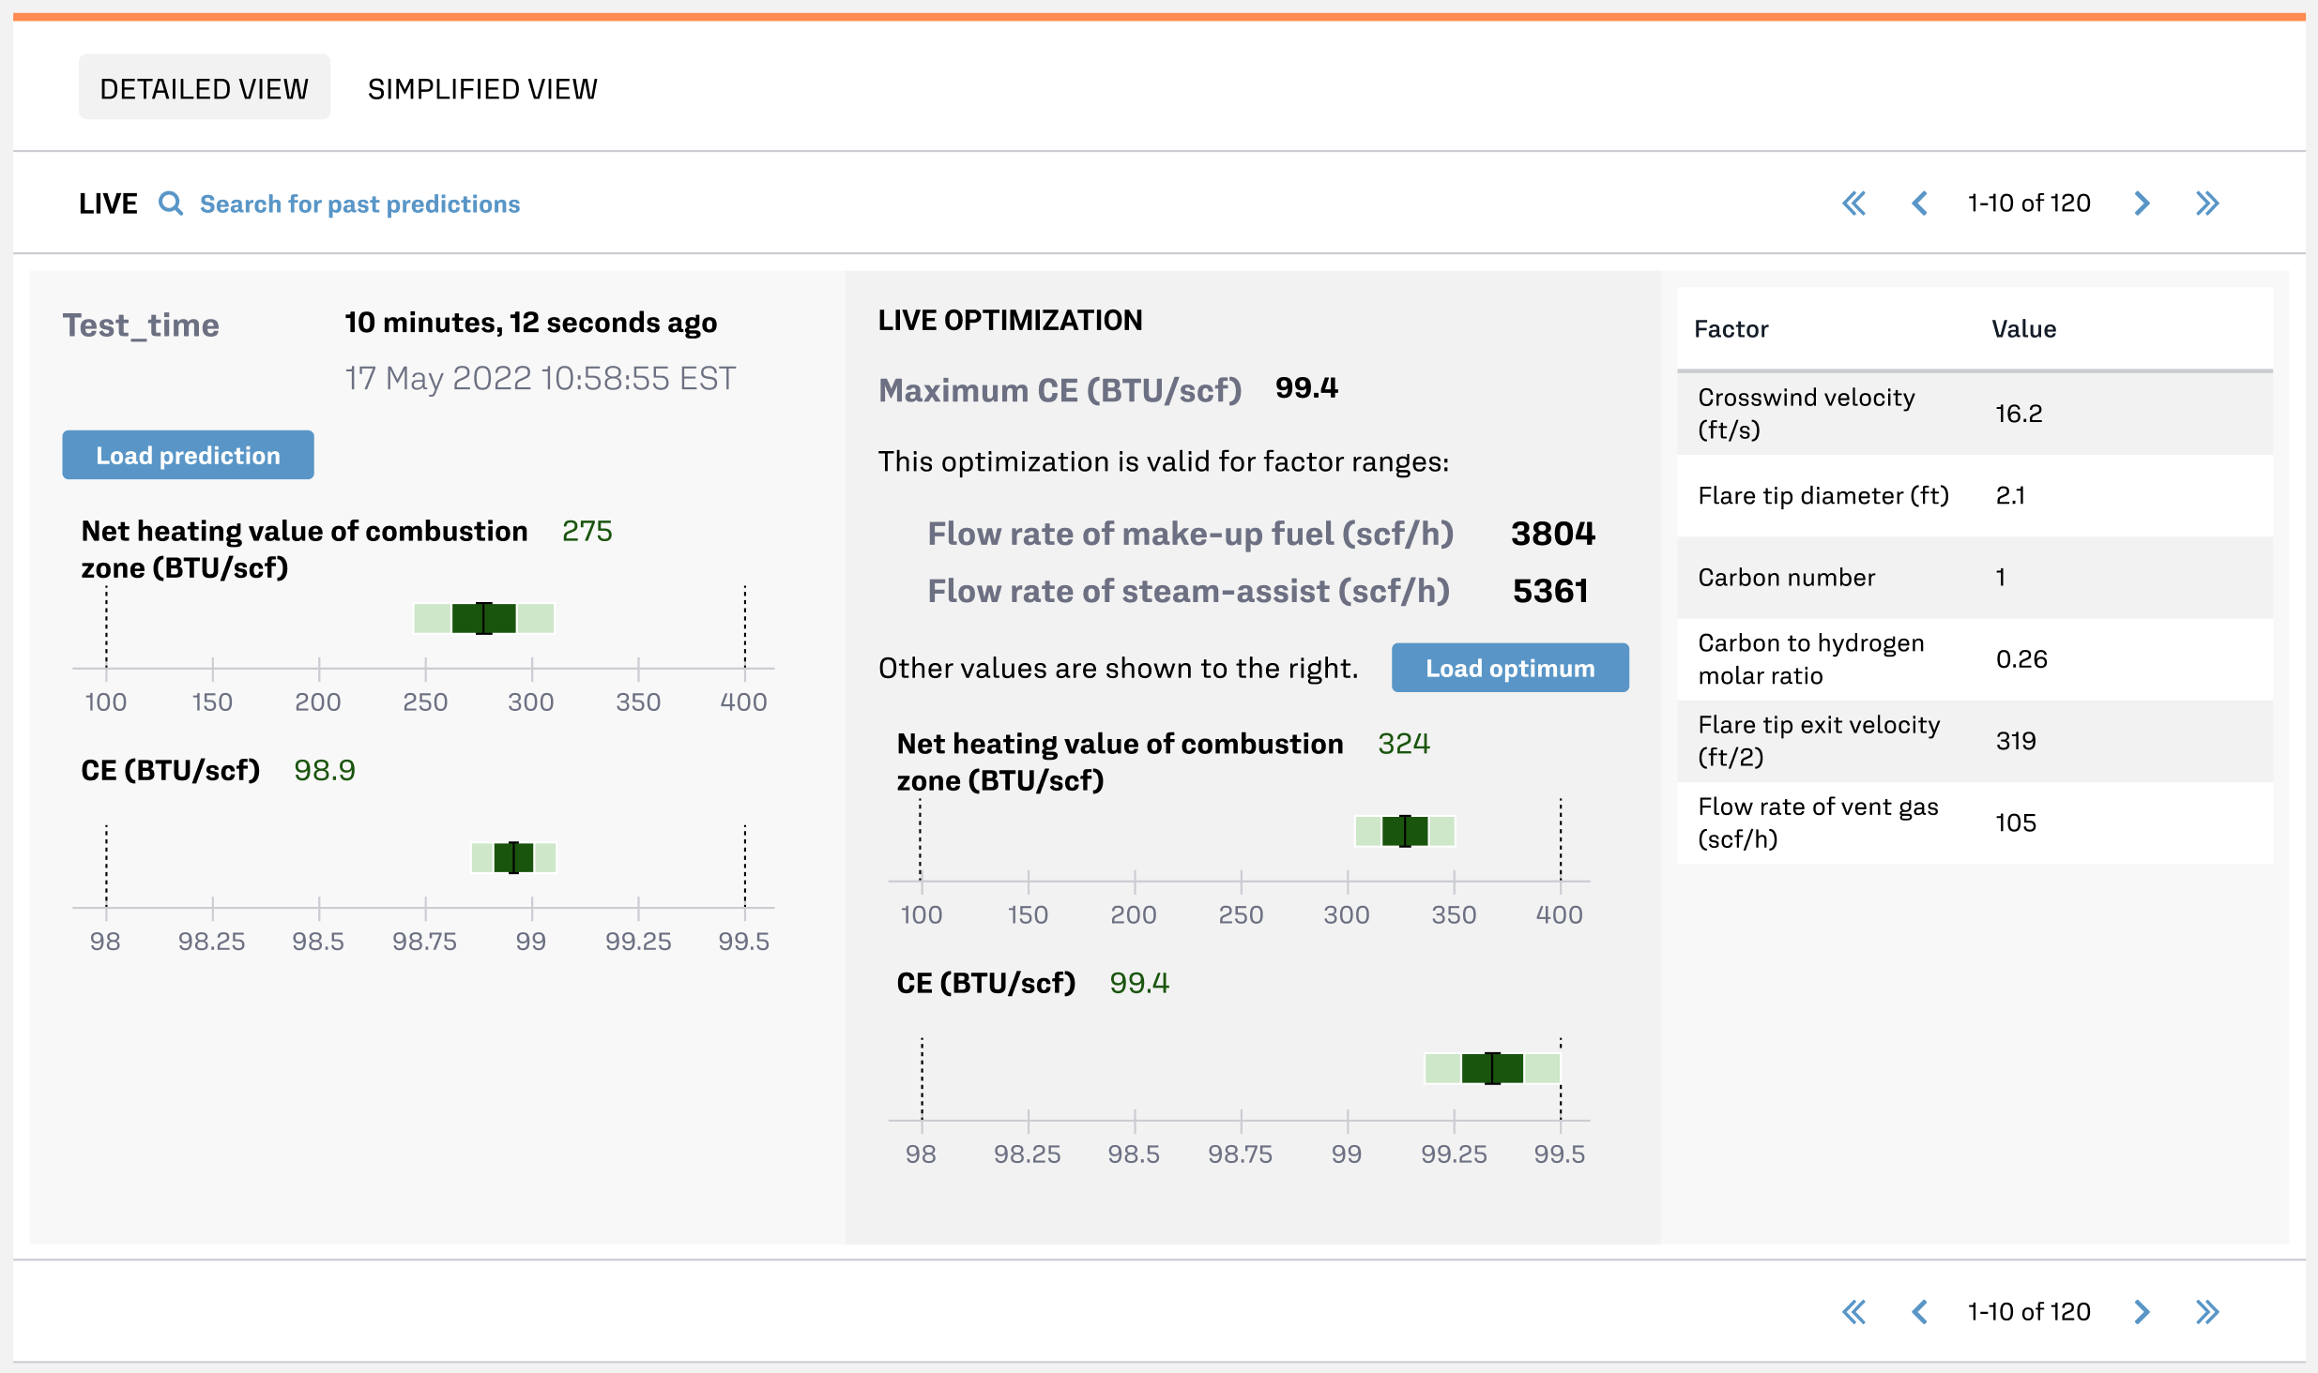Jump to last page using bottom double-right arrows
2318x1373 pixels.
(2207, 1311)
